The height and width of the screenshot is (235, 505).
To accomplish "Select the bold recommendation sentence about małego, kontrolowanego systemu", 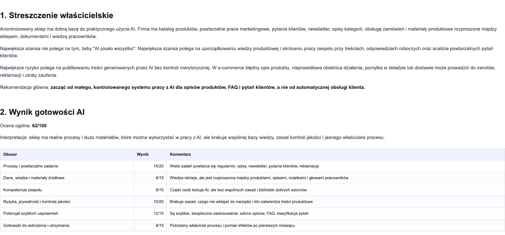I will pyautogui.click(x=208, y=87).
